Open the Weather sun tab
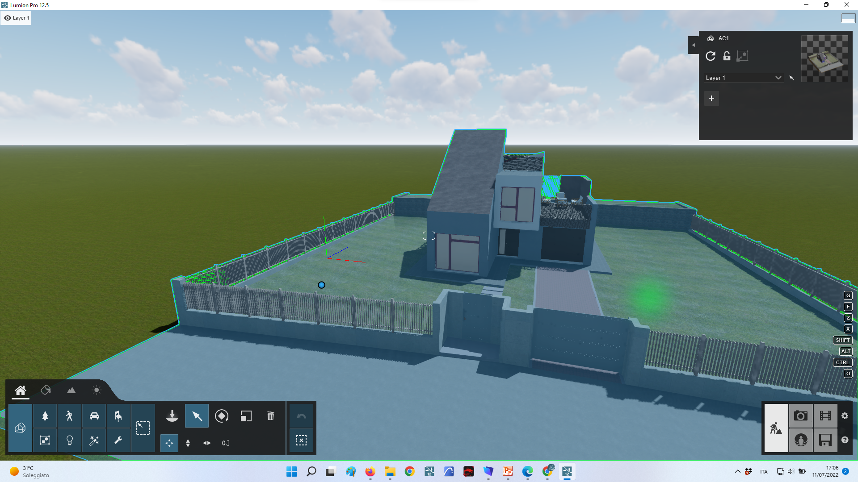 96,390
